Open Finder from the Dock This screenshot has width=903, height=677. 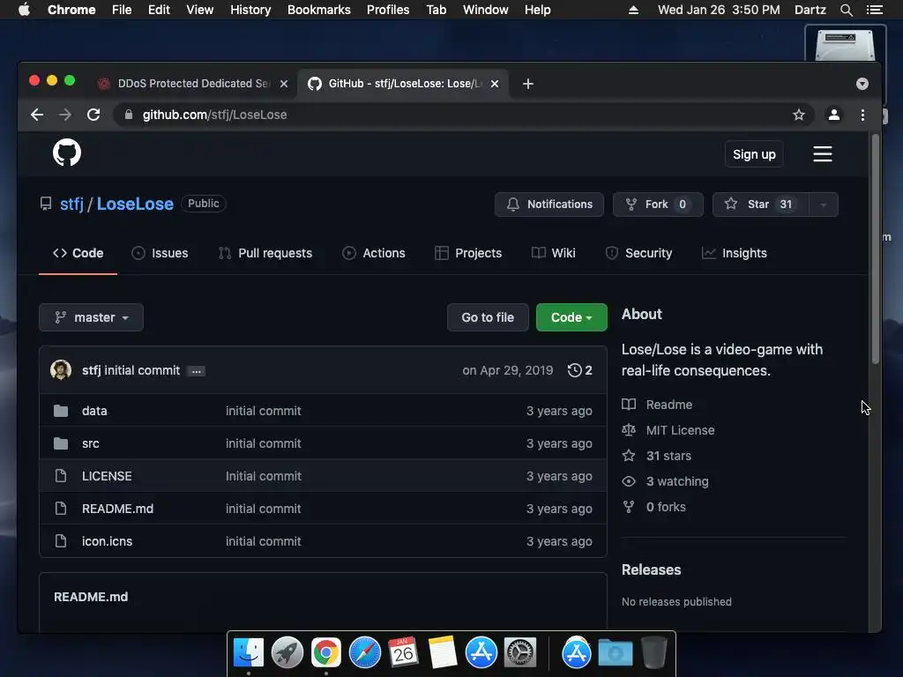click(x=248, y=652)
